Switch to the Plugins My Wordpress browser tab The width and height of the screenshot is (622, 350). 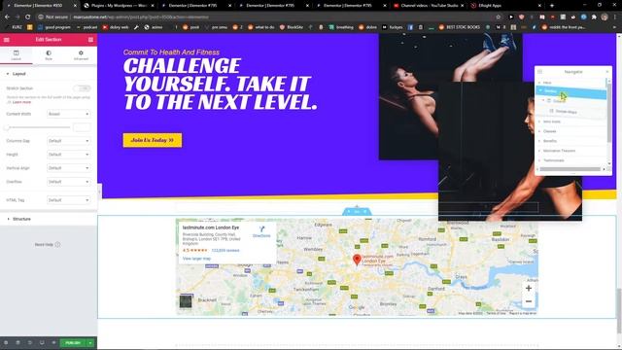pyautogui.click(x=119, y=6)
